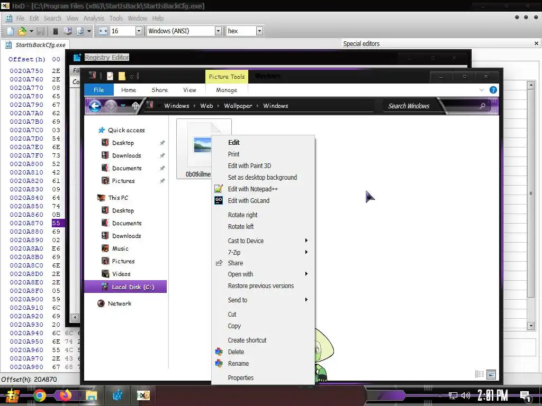Image resolution: width=542 pixels, height=406 pixels.
Task: Click the Explorer Help question mark icon
Action: tap(493, 90)
